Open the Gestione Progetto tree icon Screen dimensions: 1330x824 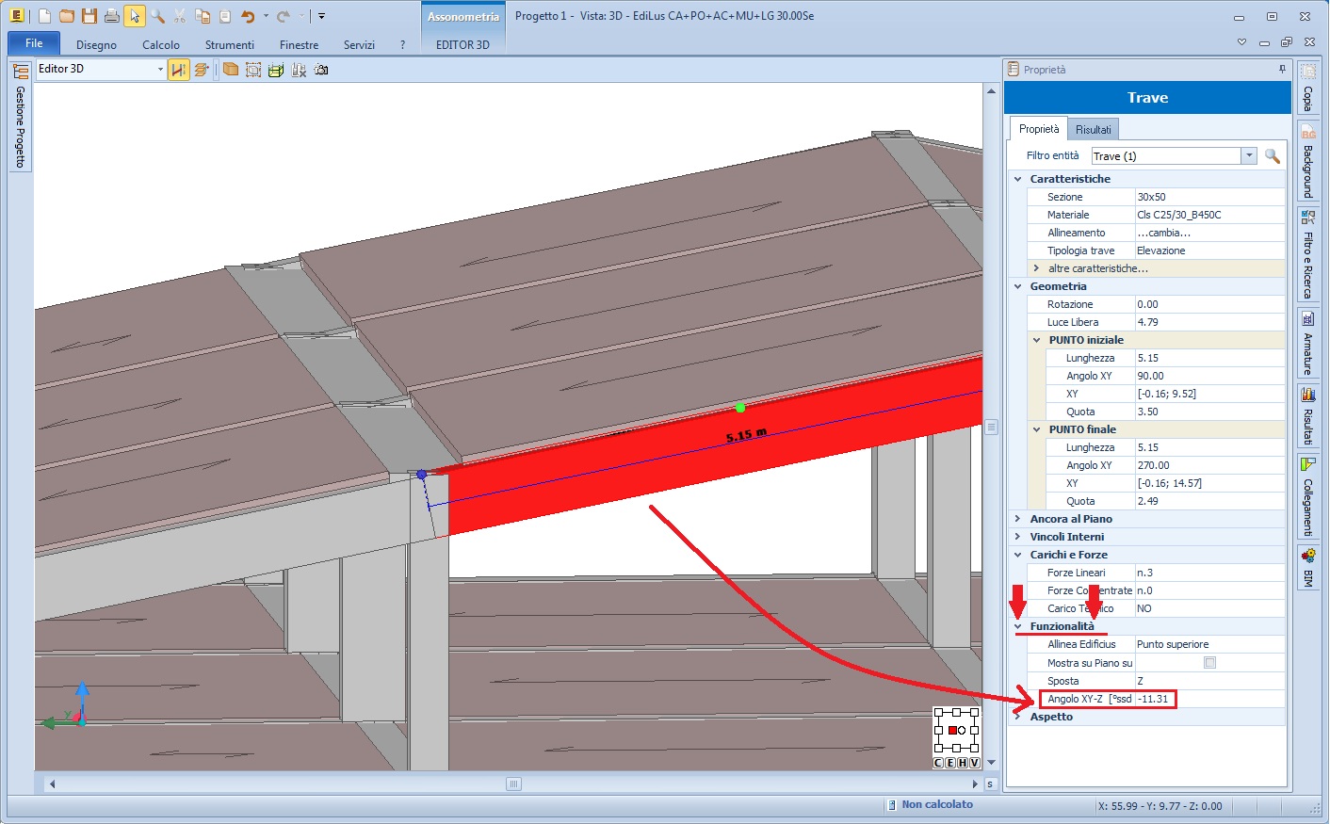point(21,72)
